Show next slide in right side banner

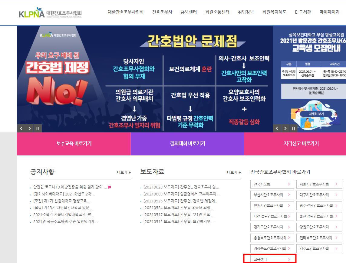click(x=285, y=128)
